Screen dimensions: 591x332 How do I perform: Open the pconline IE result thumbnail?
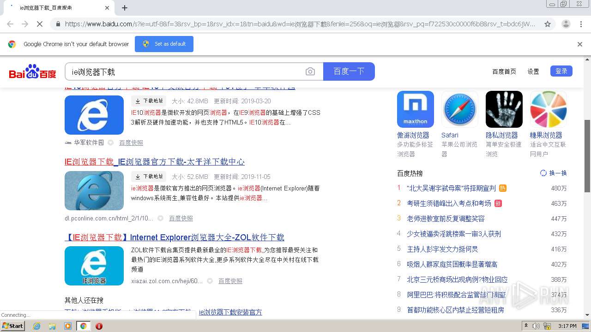click(94, 190)
